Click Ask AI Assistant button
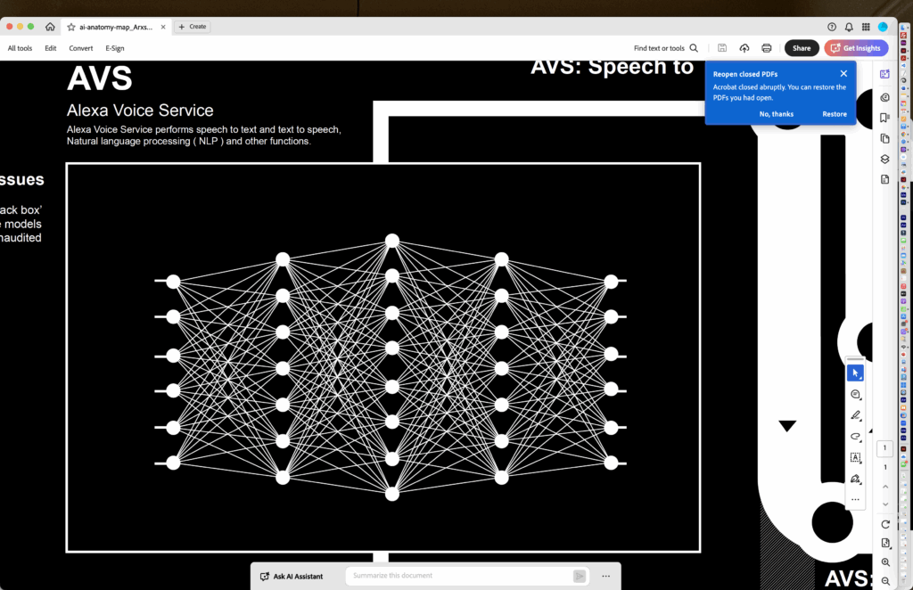Image resolution: width=913 pixels, height=590 pixels. [292, 576]
